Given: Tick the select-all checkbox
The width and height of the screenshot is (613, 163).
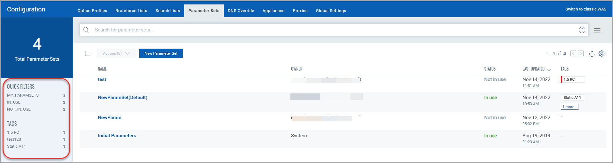Looking at the screenshot, I should pos(88,53).
